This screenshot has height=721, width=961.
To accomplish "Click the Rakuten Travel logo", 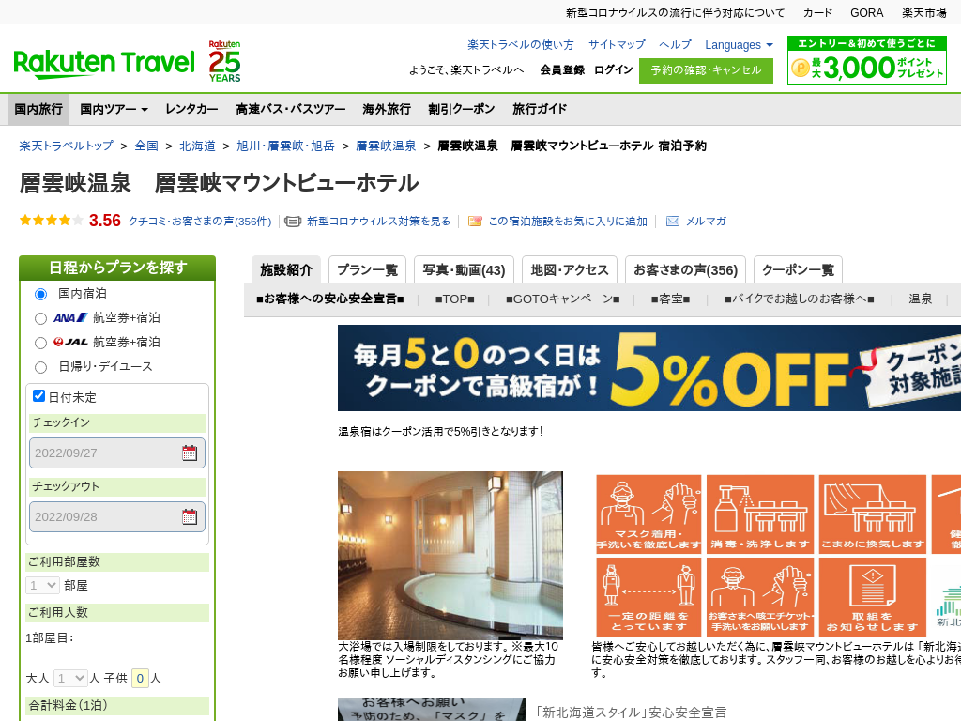I will click(x=104, y=63).
